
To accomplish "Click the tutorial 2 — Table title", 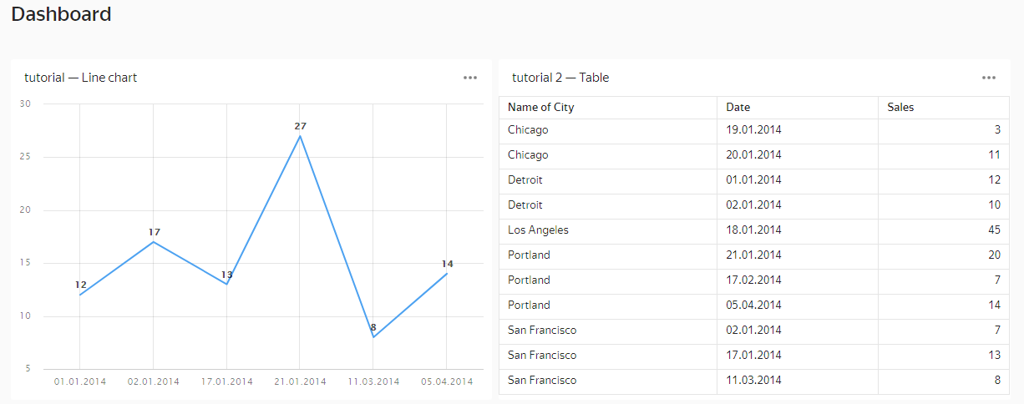I will [560, 78].
